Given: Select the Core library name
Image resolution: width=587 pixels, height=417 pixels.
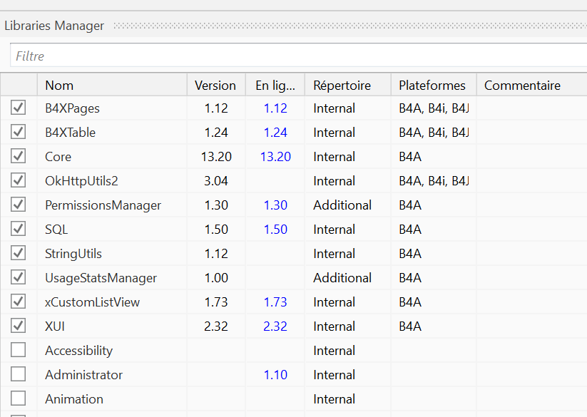Looking at the screenshot, I should click(x=58, y=157).
